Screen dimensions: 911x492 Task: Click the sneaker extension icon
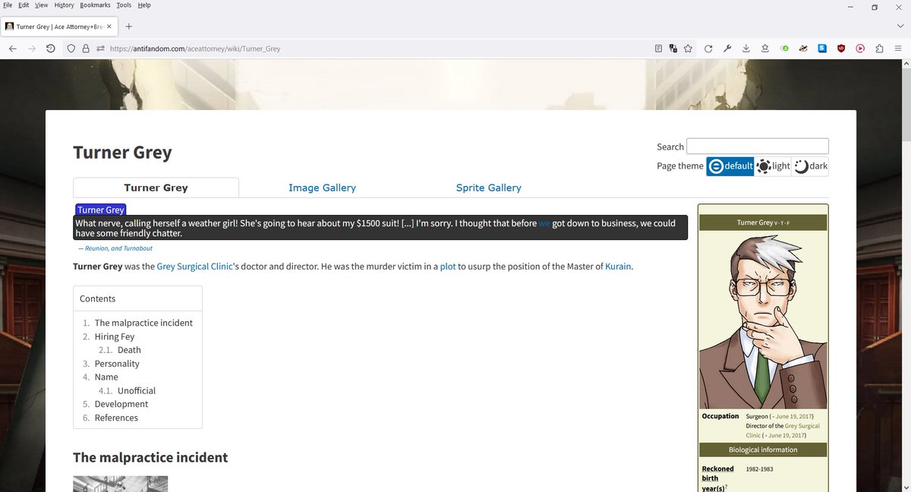[x=803, y=48]
